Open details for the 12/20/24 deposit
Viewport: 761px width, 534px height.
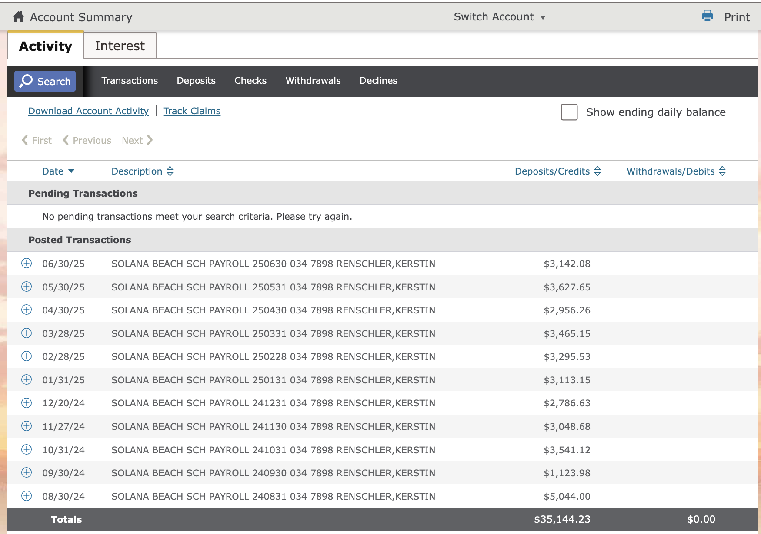click(x=27, y=403)
